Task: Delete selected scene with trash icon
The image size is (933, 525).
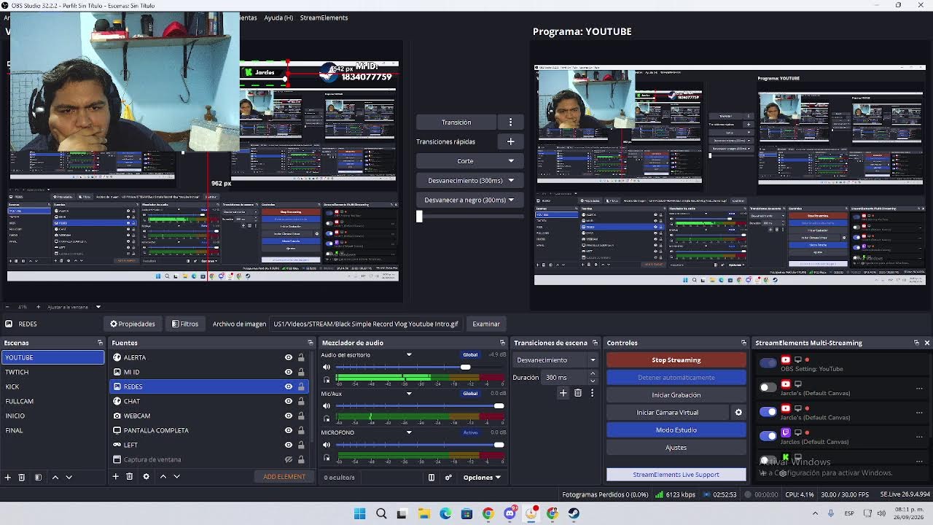Action: click(x=22, y=477)
